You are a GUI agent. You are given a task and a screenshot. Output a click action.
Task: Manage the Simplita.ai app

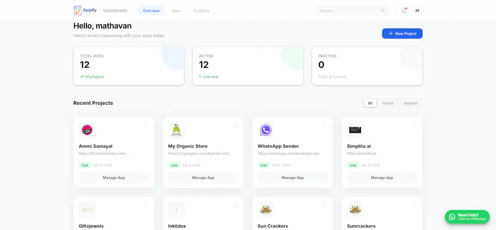coord(382,178)
